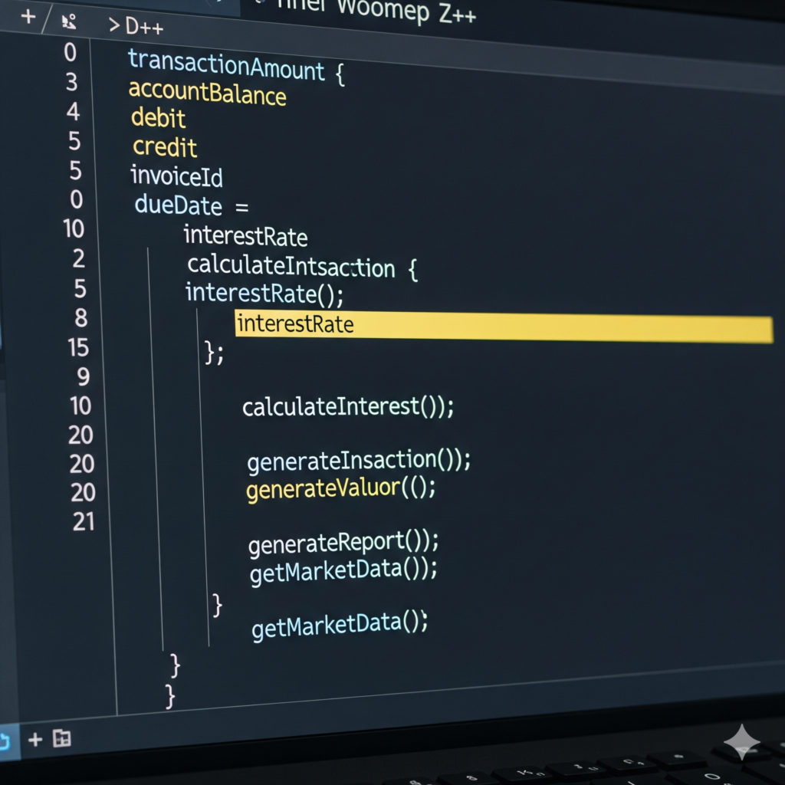Click the plus icon in the top toolbar
This screenshot has height=785, width=785.
tap(28, 16)
